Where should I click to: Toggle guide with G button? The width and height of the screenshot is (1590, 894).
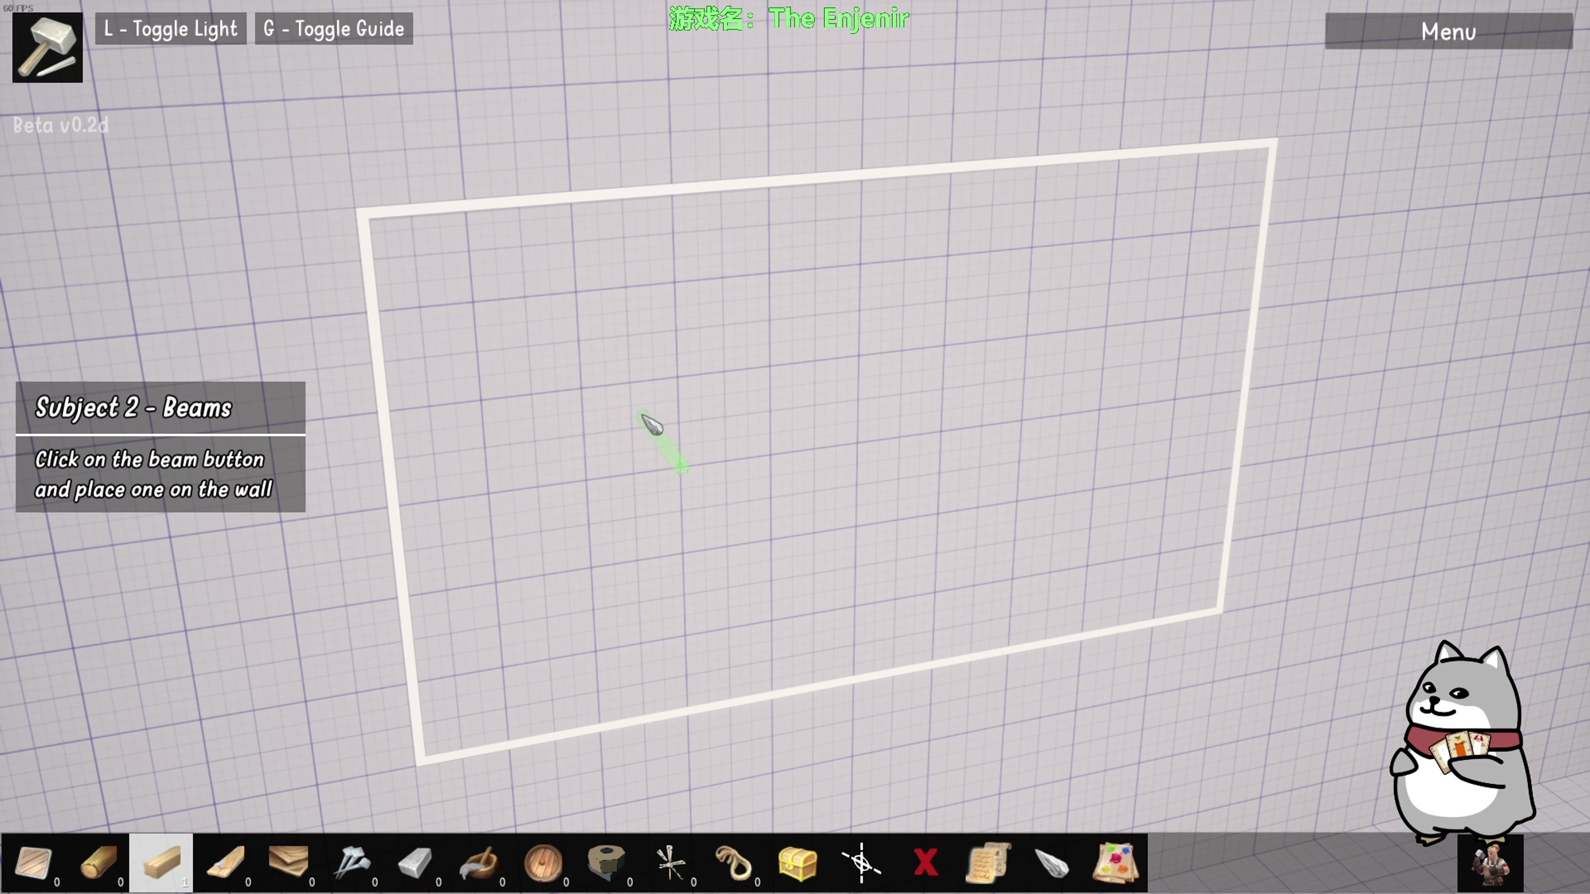333,29
